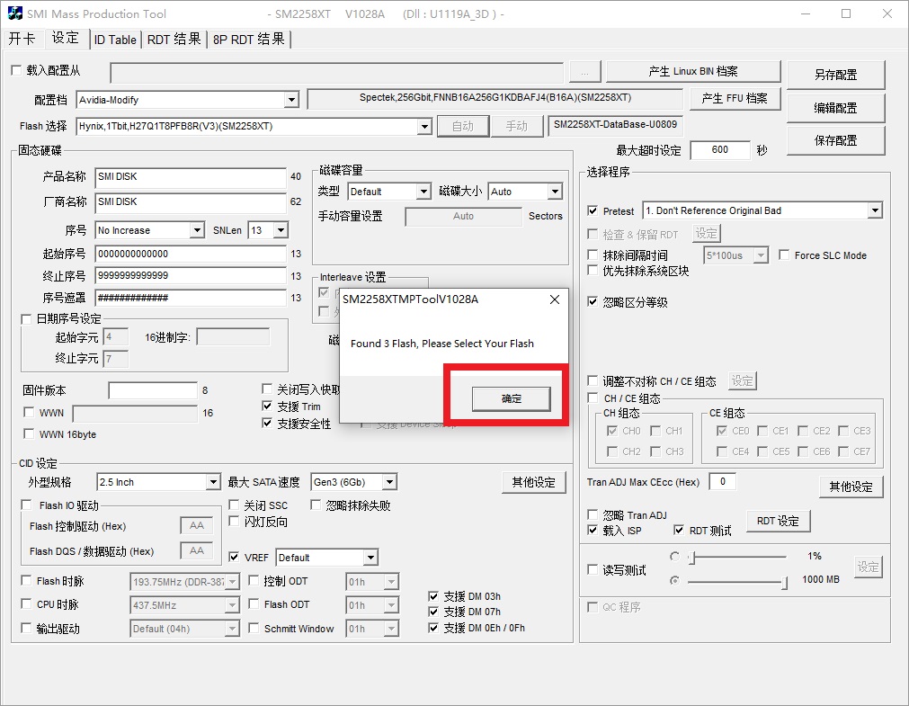Enable the 读写测试 checkbox
Screen dimensions: 909x706
click(593, 569)
